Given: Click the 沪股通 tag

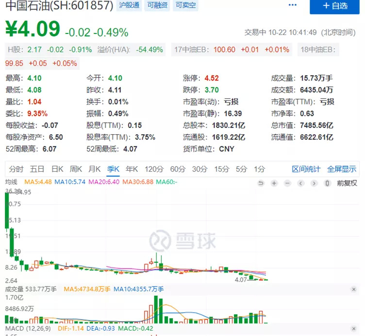Looking at the screenshot, I should coord(129,5).
